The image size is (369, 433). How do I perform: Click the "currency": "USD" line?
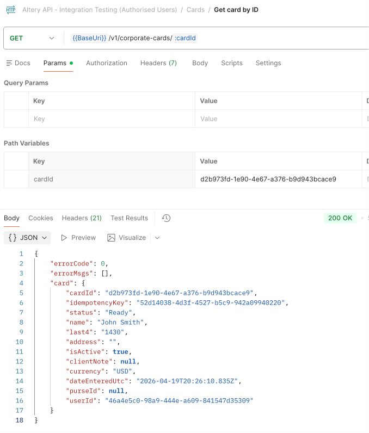[x=101, y=372]
